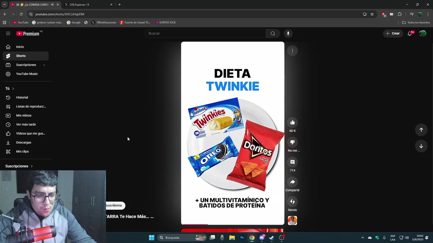
Task: Open the Google bookmark
Action: pos(74,23)
